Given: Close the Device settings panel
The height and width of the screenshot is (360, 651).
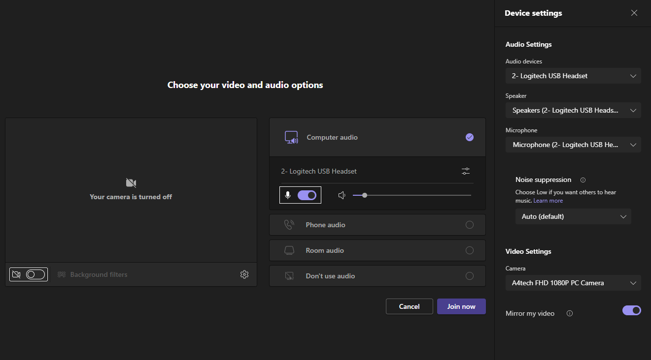Looking at the screenshot, I should (x=634, y=13).
